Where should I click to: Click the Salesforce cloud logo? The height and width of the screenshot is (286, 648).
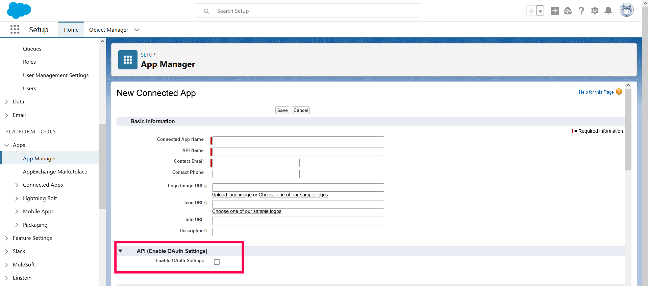click(x=19, y=10)
